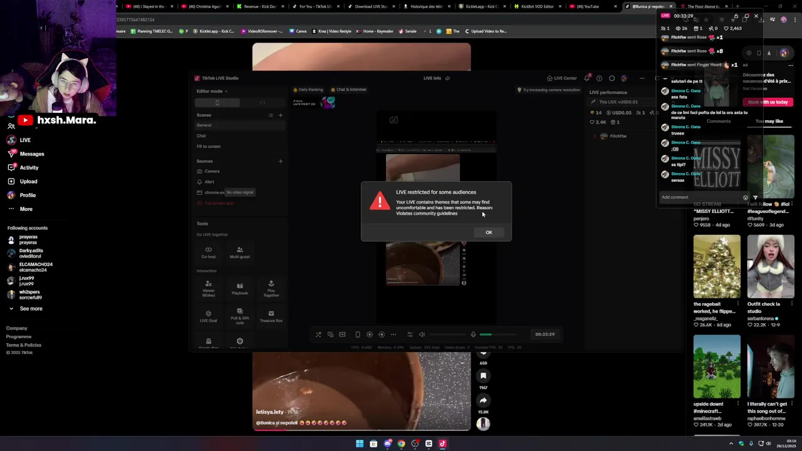Open the Poll & Gift vote tool
Viewport: 802px width, 451px height.
pos(240,316)
